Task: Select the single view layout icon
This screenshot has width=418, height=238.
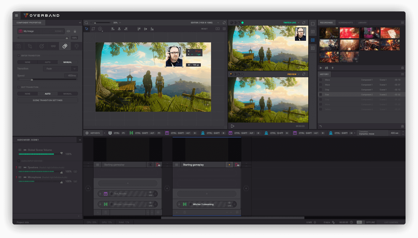Action: click(313, 24)
